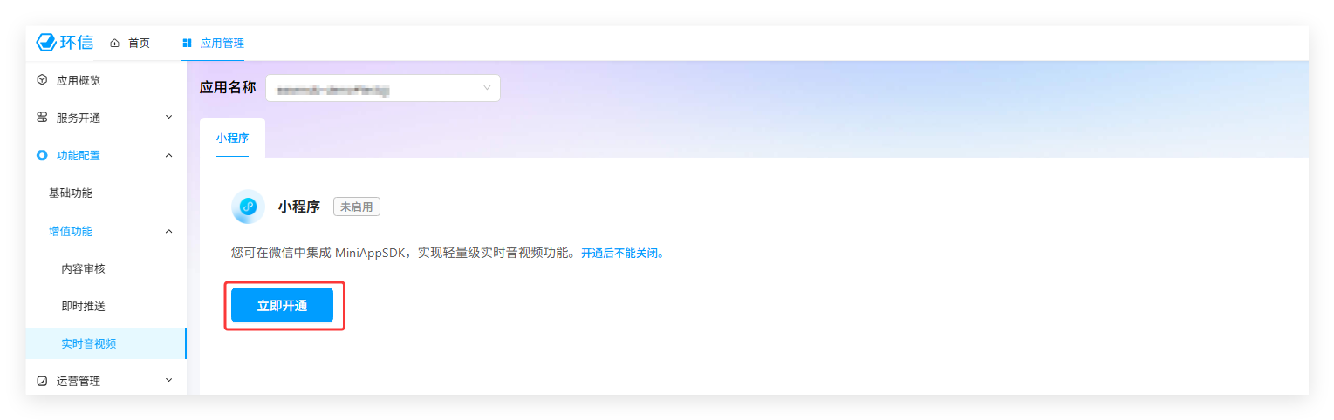The height and width of the screenshot is (420, 1334).
Task: Open 即时推送 in the sidebar
Action: 83,306
